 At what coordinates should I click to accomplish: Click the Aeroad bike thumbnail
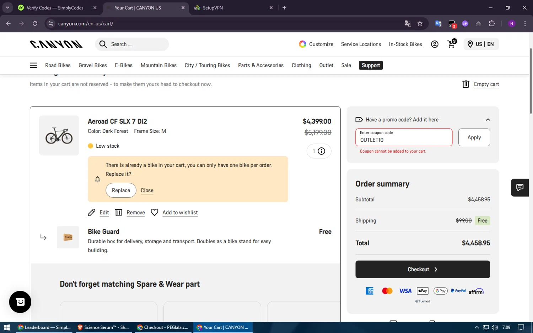tap(59, 135)
